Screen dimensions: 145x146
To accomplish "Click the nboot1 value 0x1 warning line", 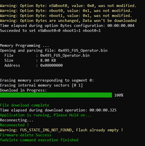I will click(x=66, y=16).
